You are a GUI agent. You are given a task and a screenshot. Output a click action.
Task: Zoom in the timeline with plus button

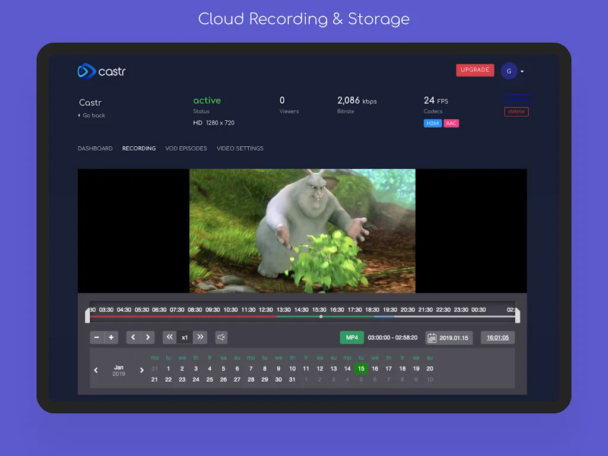111,337
